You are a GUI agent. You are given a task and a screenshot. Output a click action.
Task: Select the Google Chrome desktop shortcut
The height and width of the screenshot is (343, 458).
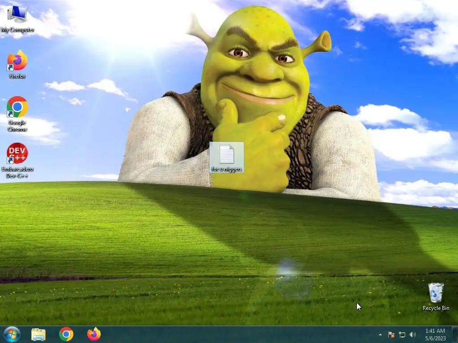(17, 114)
